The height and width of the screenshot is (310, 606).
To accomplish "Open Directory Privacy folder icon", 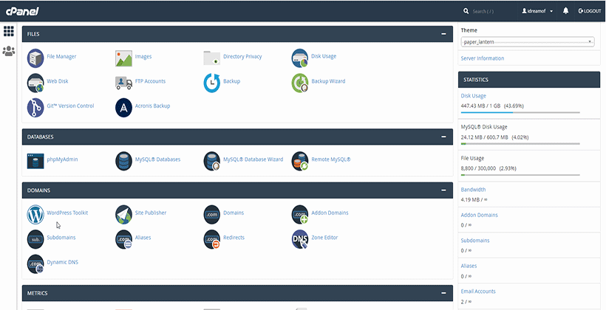I will [212, 58].
